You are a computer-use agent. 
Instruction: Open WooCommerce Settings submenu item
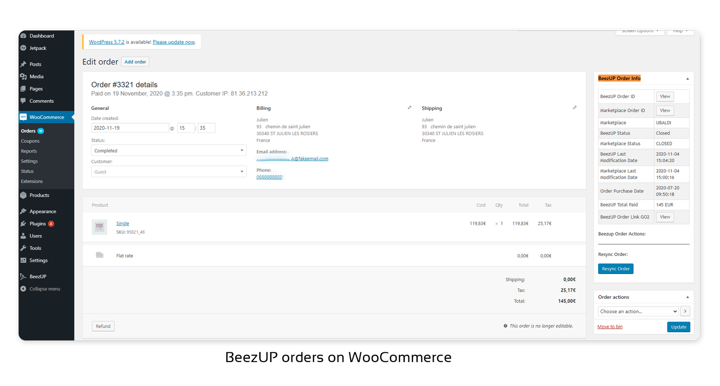coord(29,161)
